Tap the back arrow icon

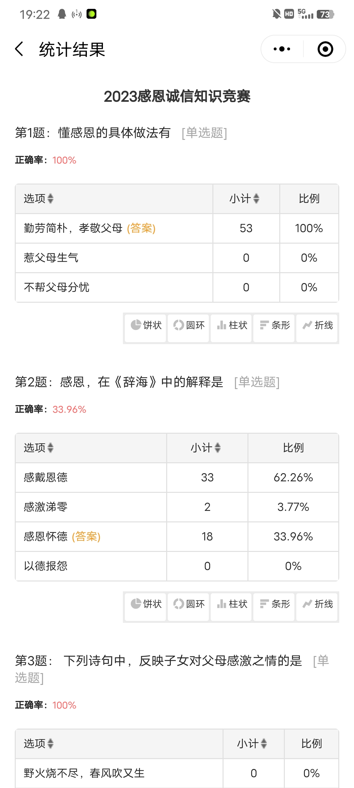20,49
